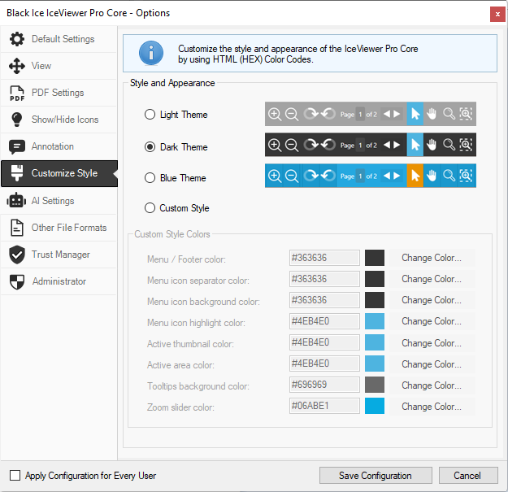Screen dimensions: 508x492
Task: Click Change Color for Tooltips background color
Action: (x=432, y=385)
